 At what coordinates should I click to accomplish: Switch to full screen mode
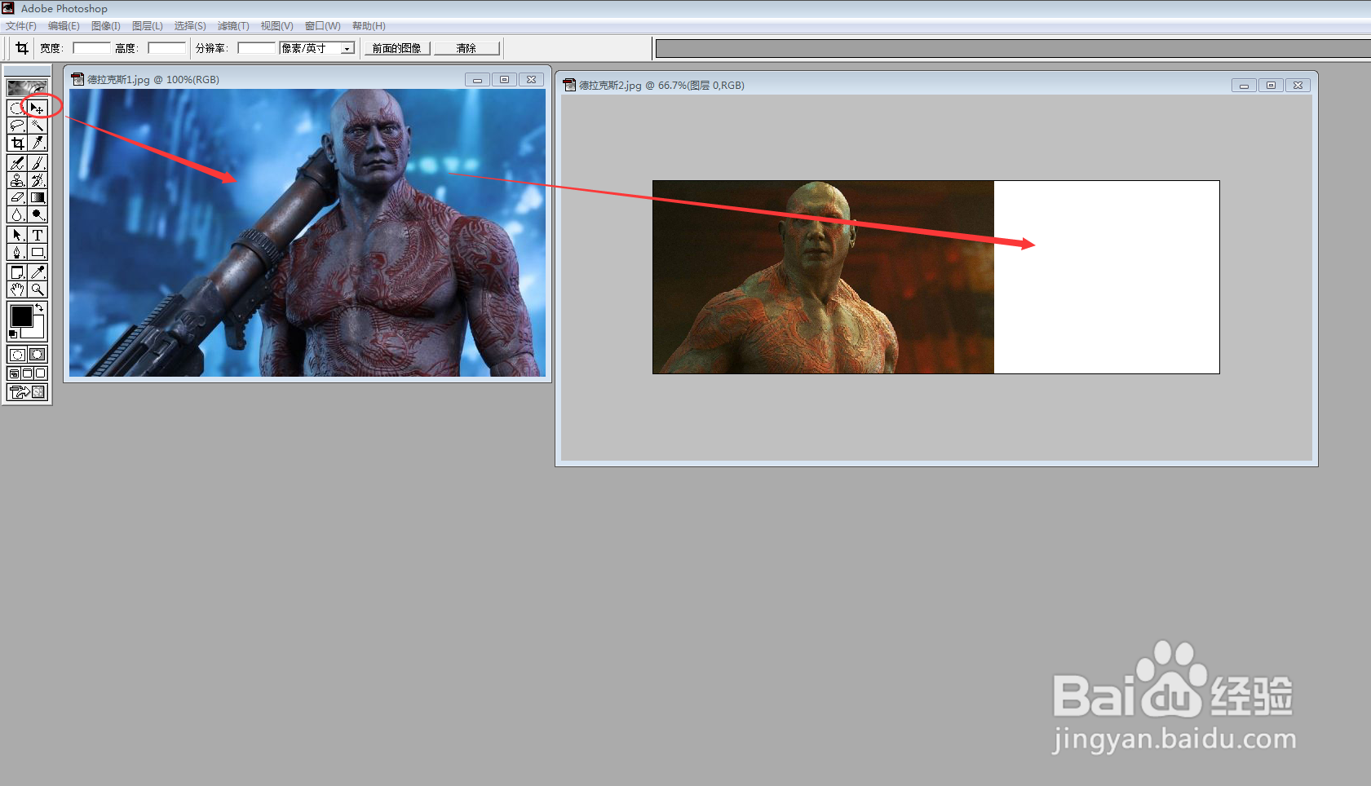pos(41,373)
